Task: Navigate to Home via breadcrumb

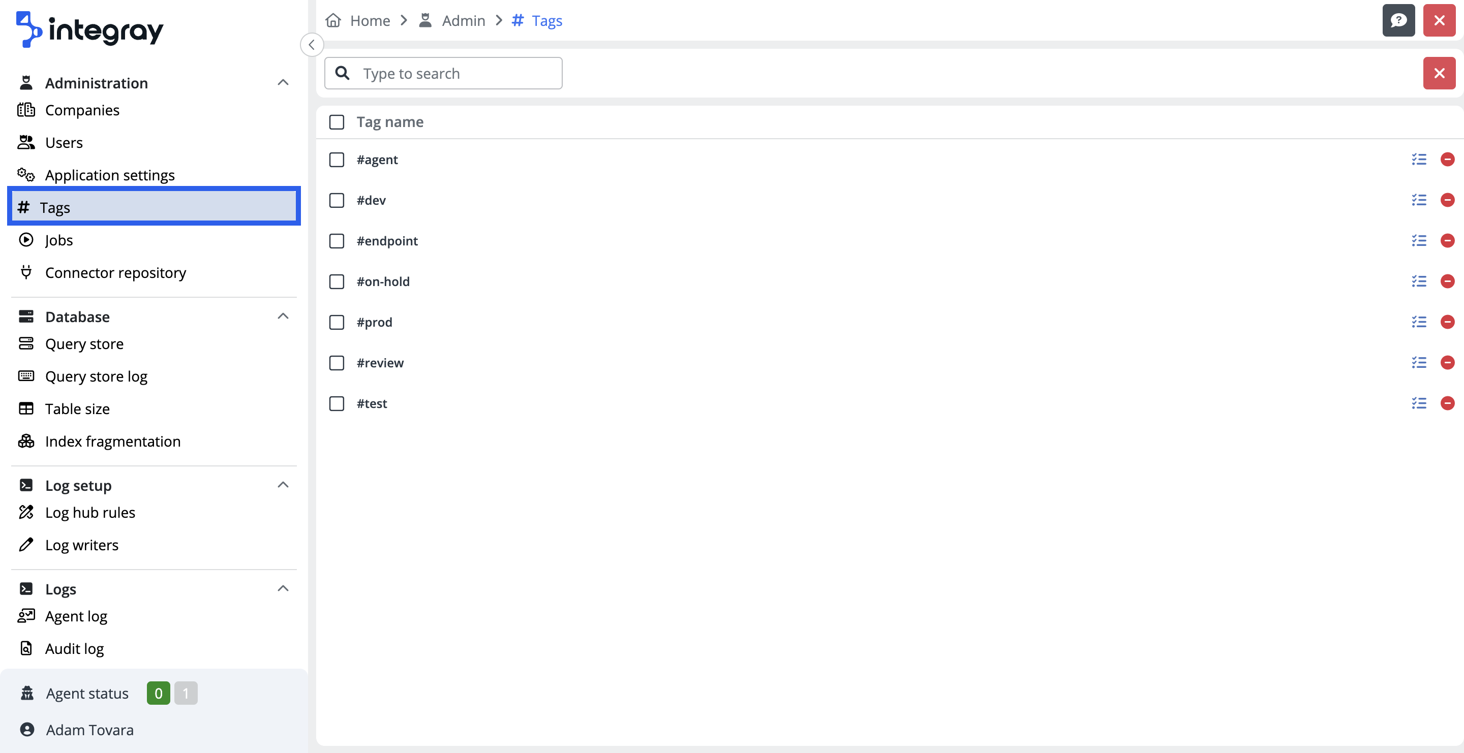Action: [x=370, y=20]
